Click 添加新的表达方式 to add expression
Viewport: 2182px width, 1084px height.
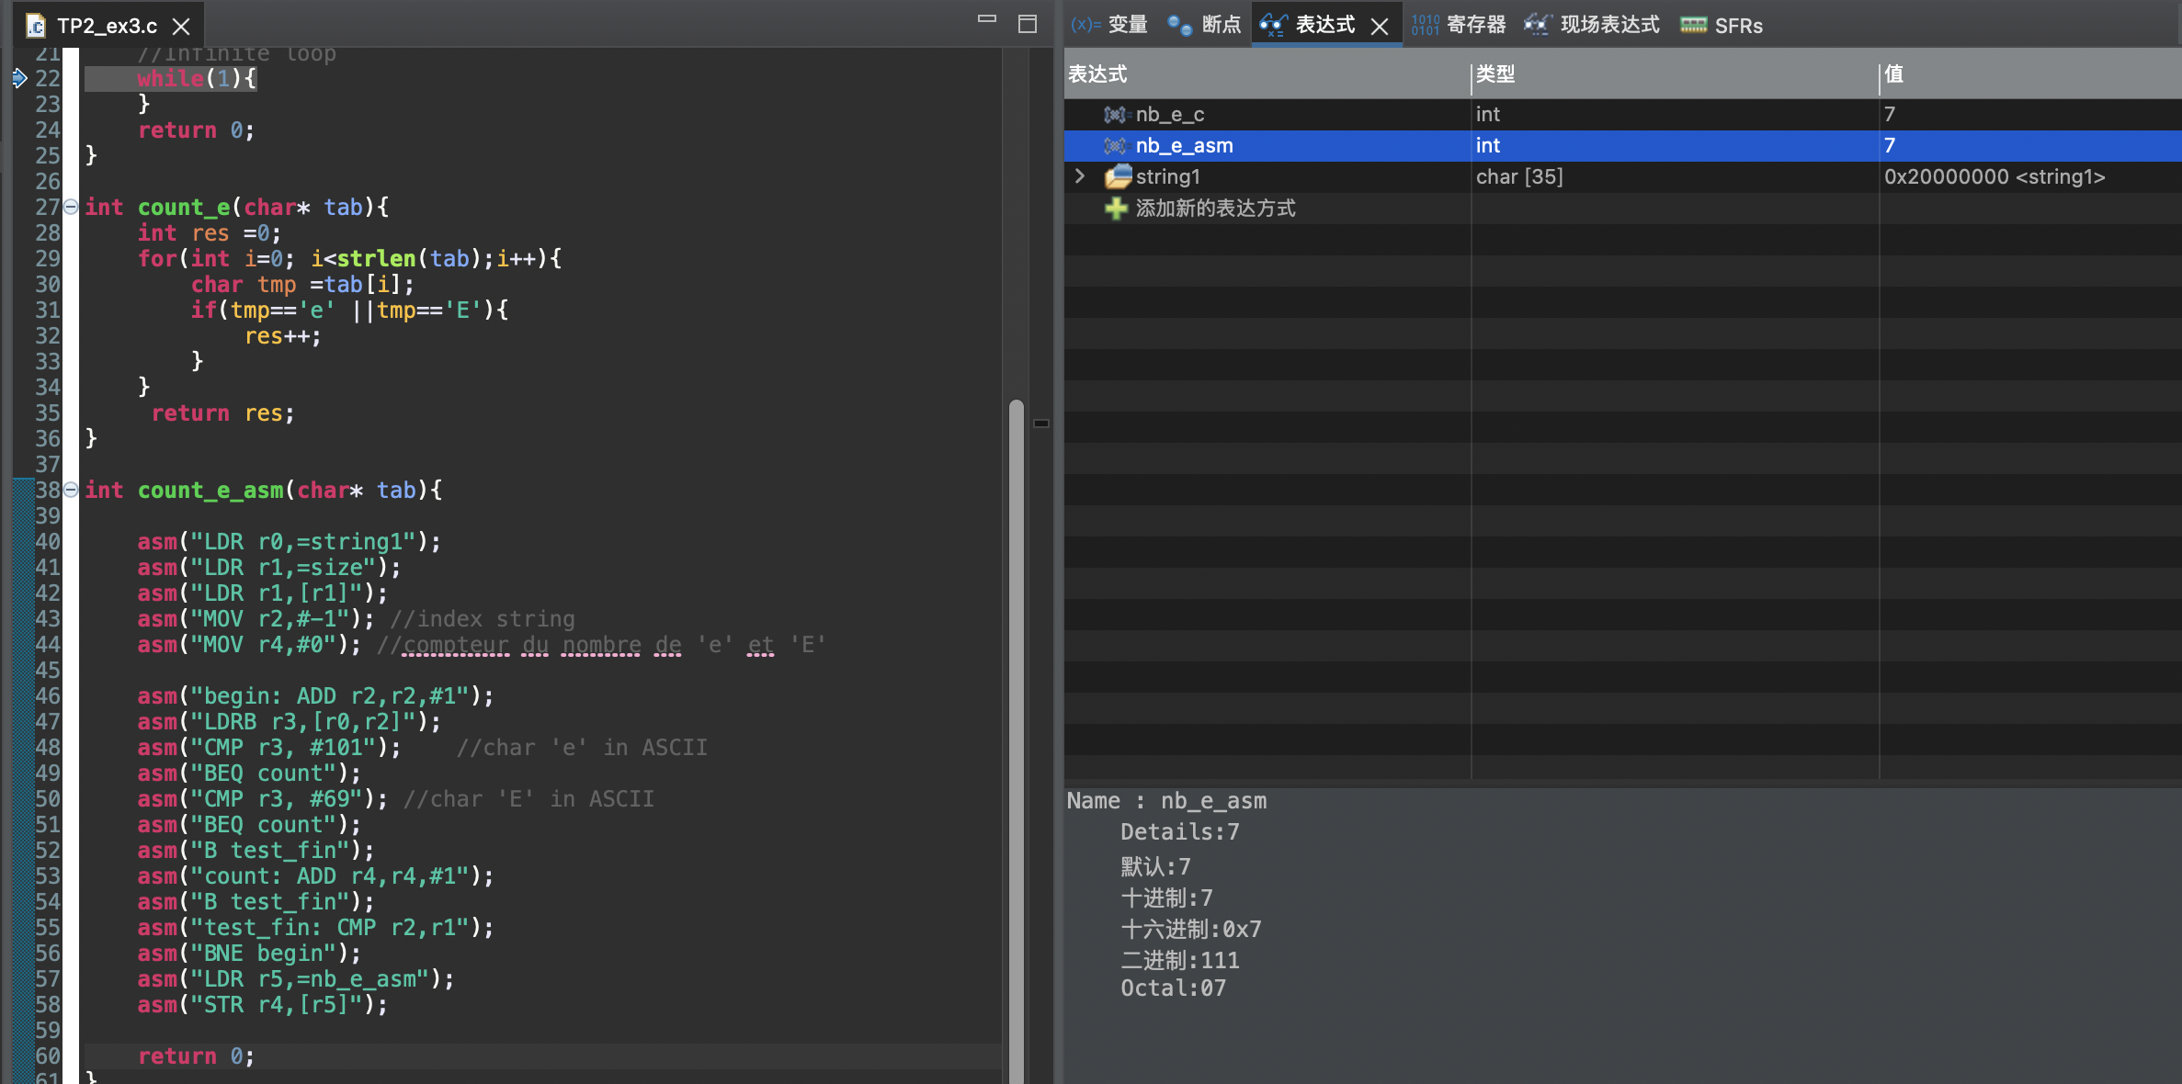tap(1215, 209)
